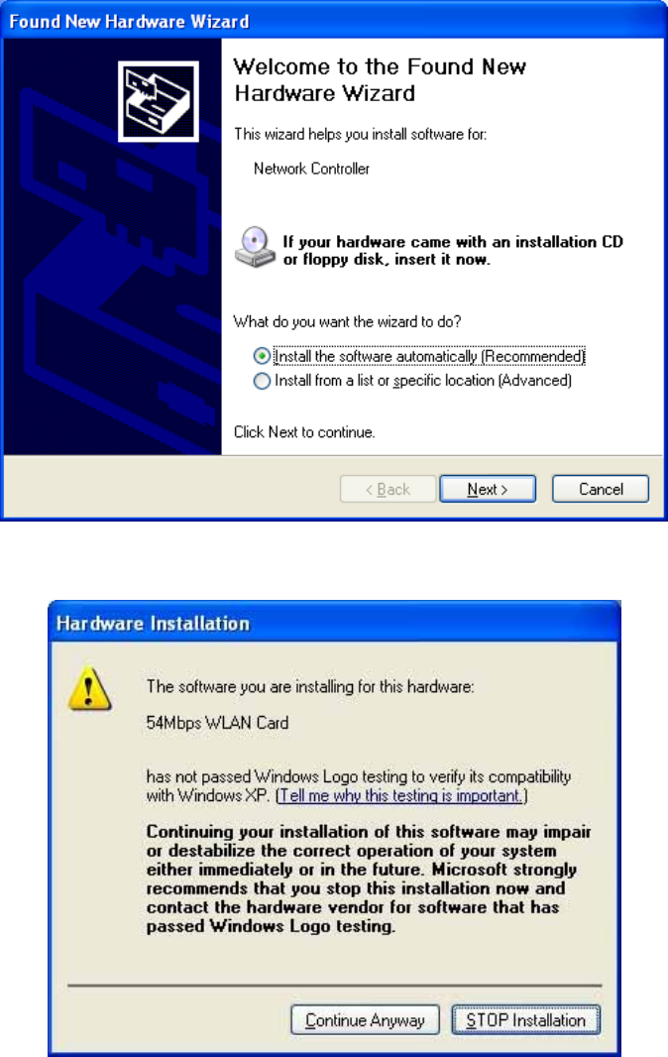Click the disabled Back button

coord(388,489)
